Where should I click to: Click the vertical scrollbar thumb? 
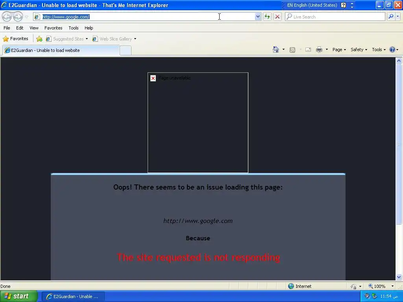point(399,144)
